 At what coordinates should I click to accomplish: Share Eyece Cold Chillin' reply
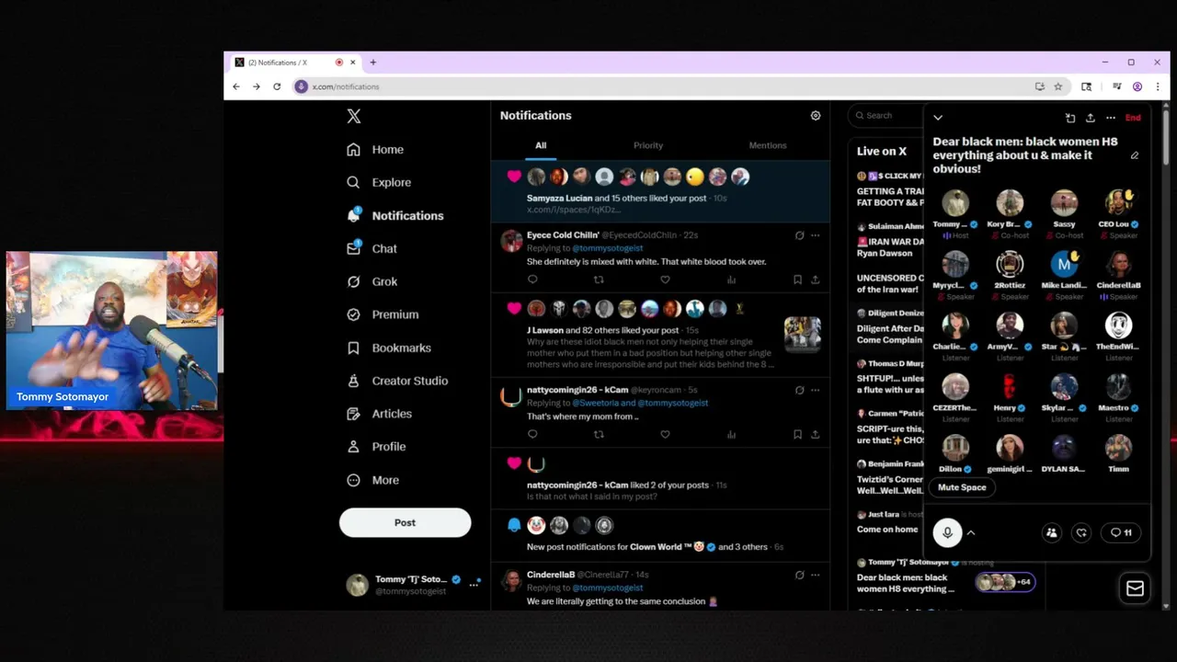click(815, 280)
